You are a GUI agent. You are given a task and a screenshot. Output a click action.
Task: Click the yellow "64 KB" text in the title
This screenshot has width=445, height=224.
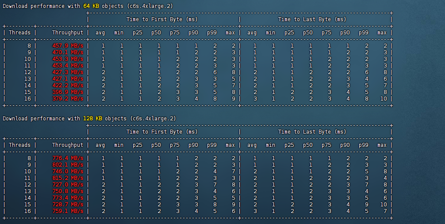pyautogui.click(x=91, y=6)
